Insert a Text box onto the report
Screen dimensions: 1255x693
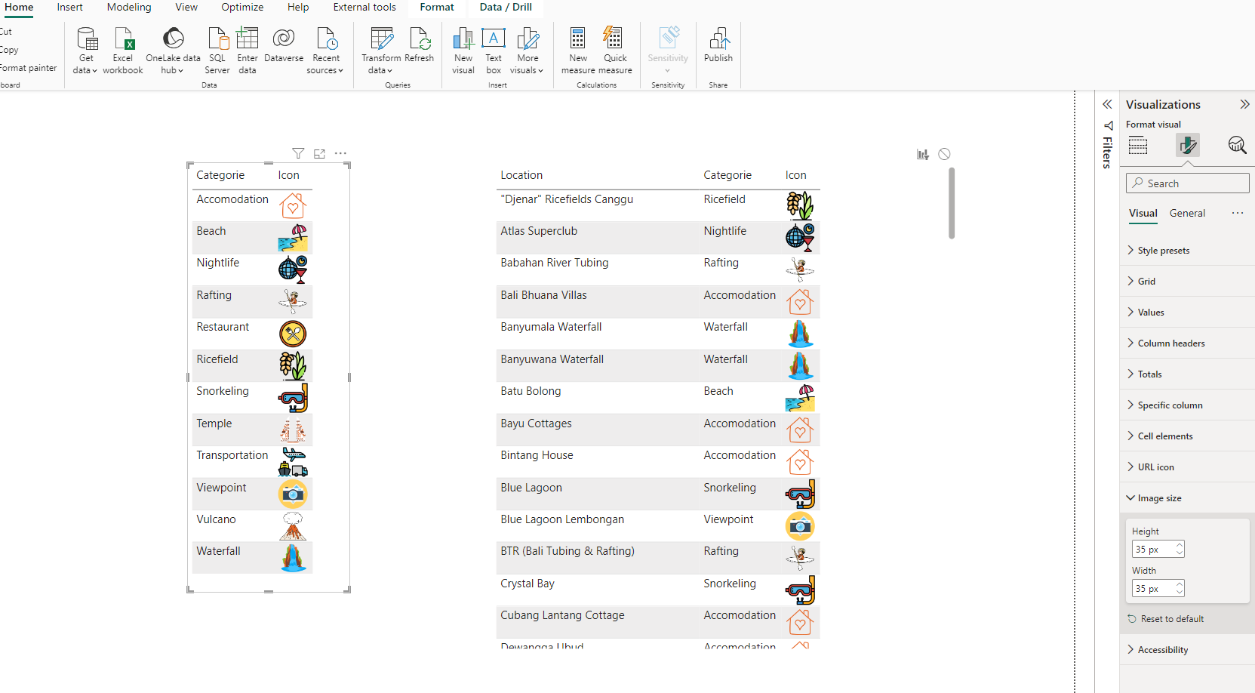[x=494, y=49]
